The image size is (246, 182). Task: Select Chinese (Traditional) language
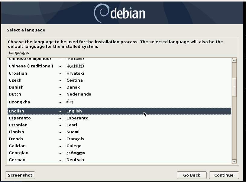(119, 66)
